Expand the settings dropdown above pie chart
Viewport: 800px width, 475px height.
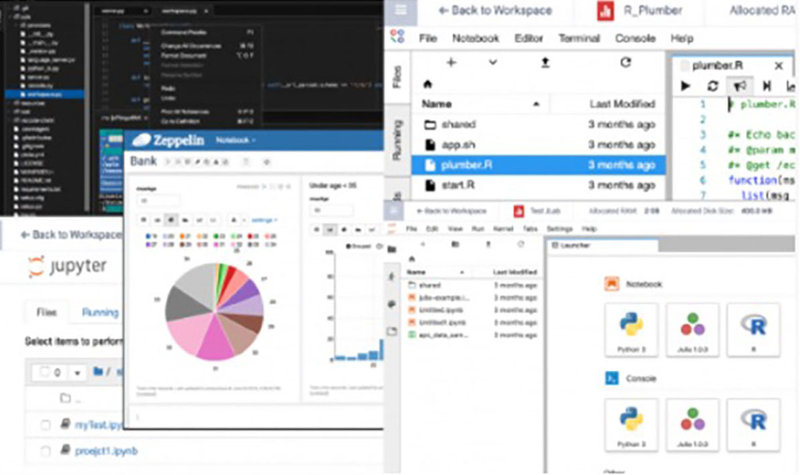pyautogui.click(x=265, y=219)
